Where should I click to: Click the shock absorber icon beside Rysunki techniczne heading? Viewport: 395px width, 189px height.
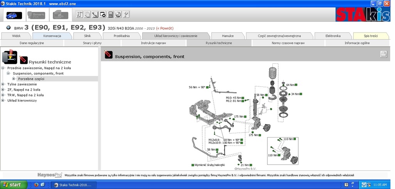coord(24,60)
